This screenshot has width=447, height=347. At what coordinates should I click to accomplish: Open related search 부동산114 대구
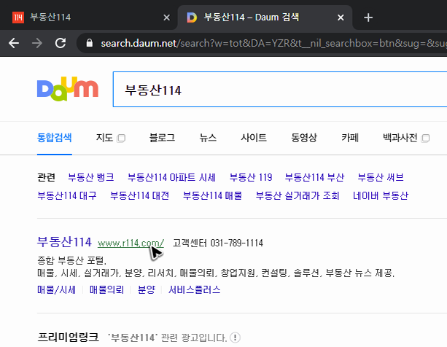click(67, 195)
